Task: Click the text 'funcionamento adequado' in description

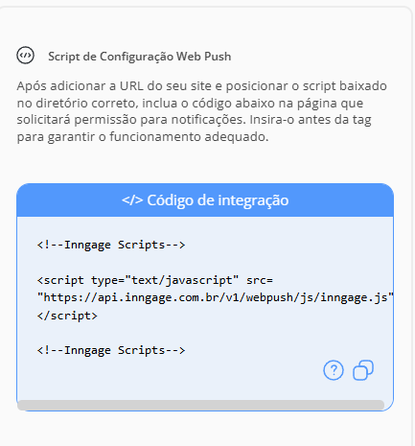Action: click(x=189, y=137)
